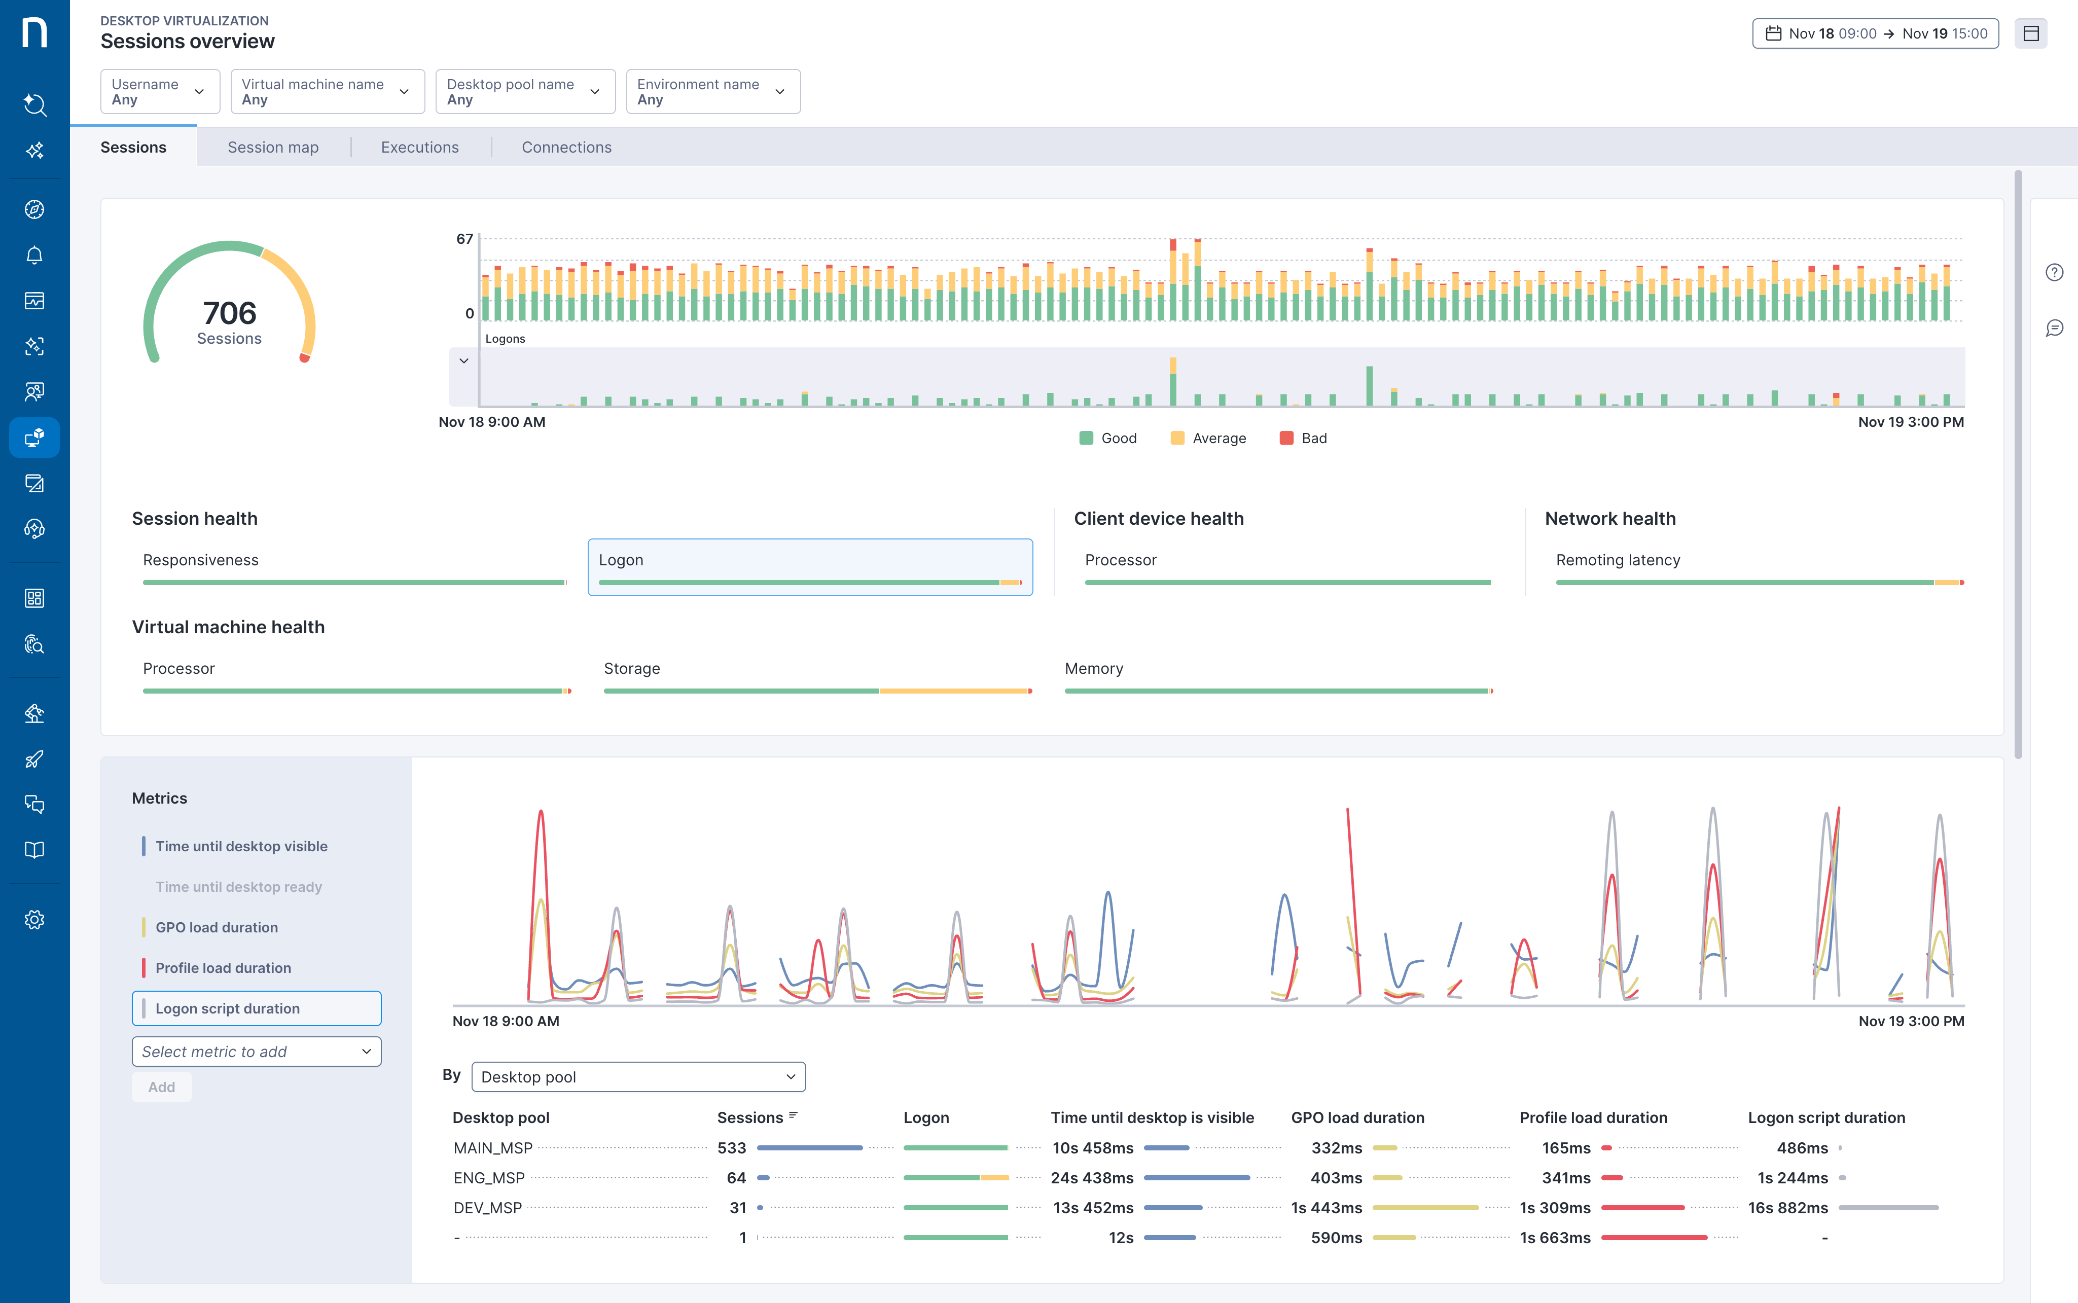2078x1303 pixels.
Task: Collapse the Logons chart chevron
Action: (x=463, y=361)
